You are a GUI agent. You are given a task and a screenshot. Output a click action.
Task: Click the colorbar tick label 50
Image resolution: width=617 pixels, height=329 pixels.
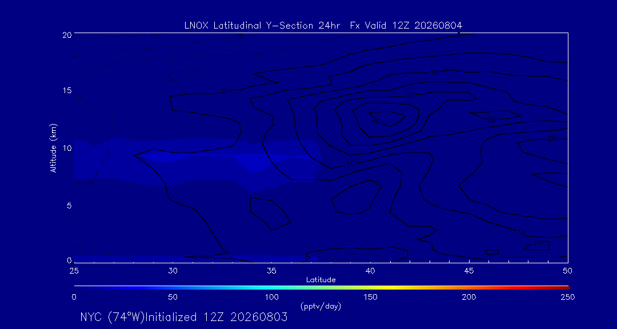coord(173,297)
